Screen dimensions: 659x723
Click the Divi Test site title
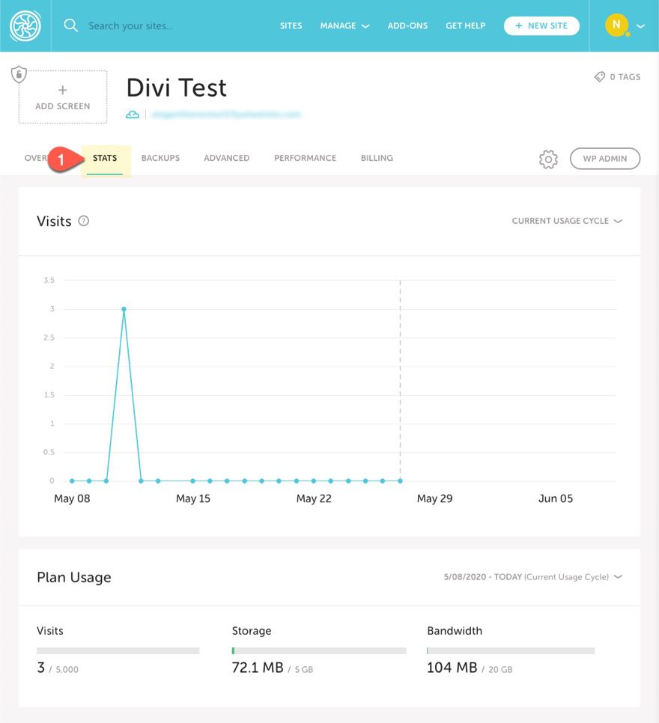coord(177,88)
